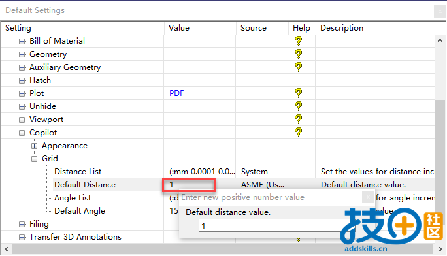Expand the Geometry node
447x256 pixels.
(x=22, y=54)
